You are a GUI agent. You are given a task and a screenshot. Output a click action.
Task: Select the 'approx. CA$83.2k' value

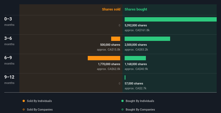pyautogui.click(x=136, y=50)
